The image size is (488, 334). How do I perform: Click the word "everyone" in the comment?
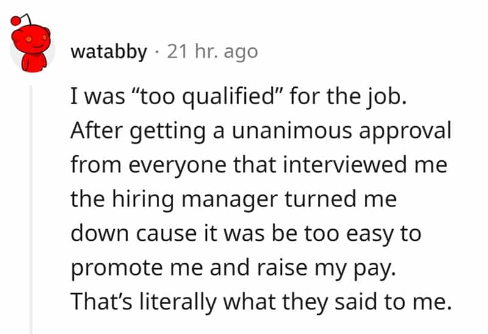click(163, 166)
